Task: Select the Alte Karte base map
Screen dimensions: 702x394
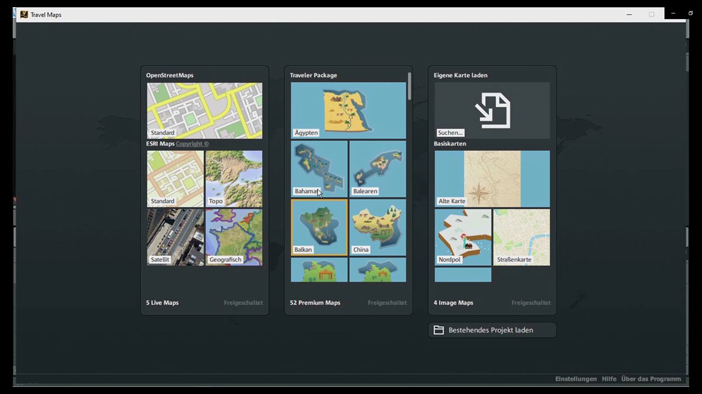Action: pos(492,178)
